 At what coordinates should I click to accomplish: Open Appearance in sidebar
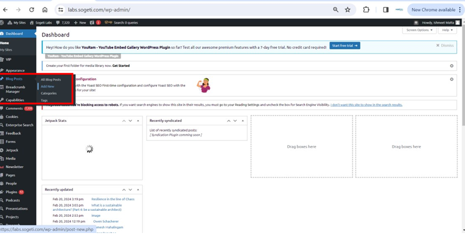18,70
